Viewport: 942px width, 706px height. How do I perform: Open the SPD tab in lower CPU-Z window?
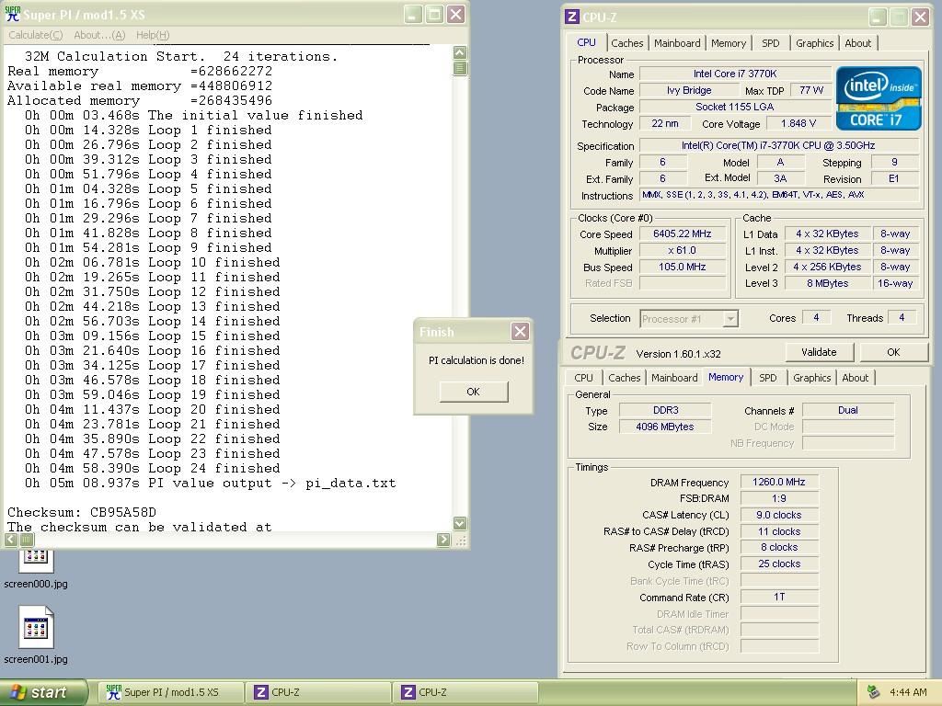point(767,378)
